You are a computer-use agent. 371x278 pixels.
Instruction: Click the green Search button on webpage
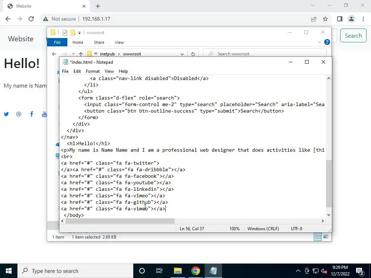click(353, 36)
